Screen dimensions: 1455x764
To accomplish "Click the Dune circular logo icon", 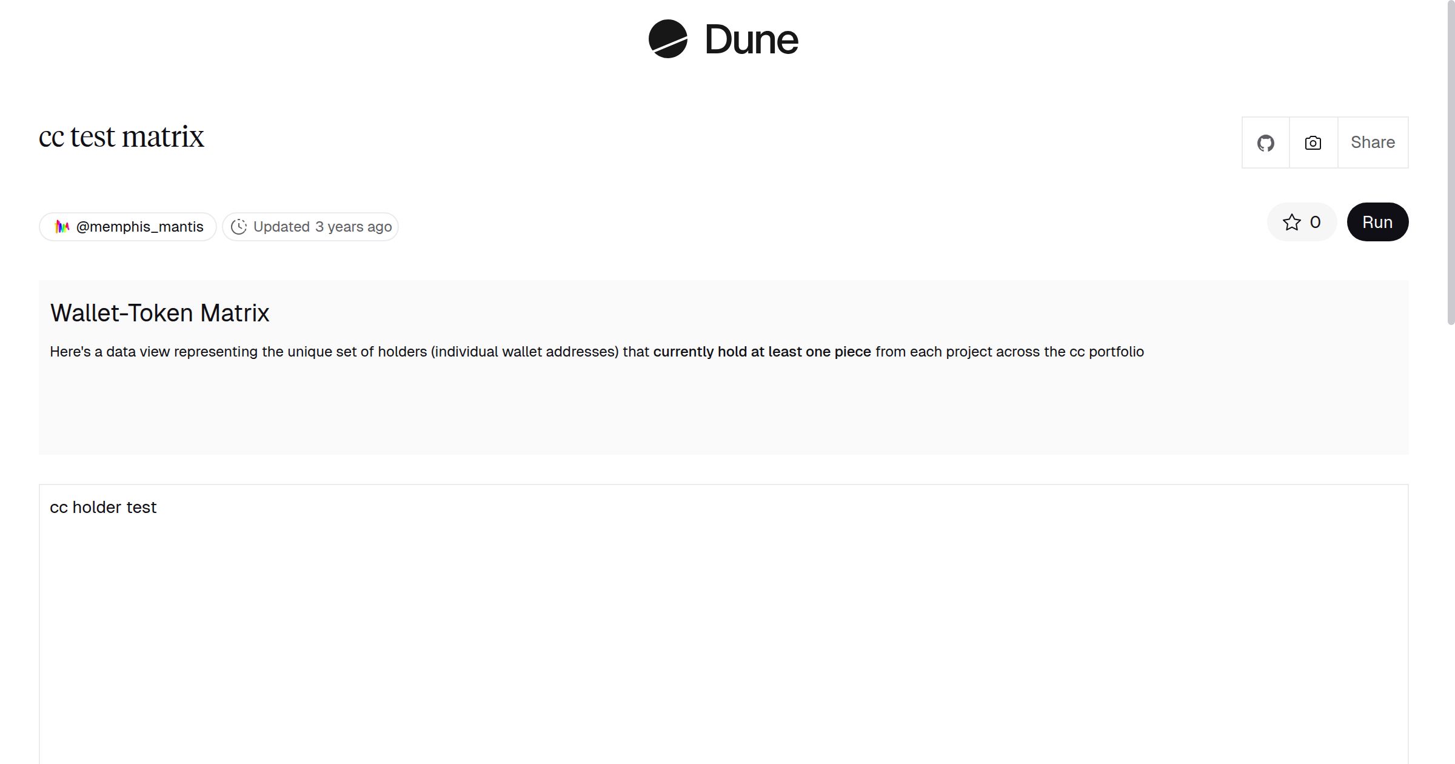I will coord(667,39).
